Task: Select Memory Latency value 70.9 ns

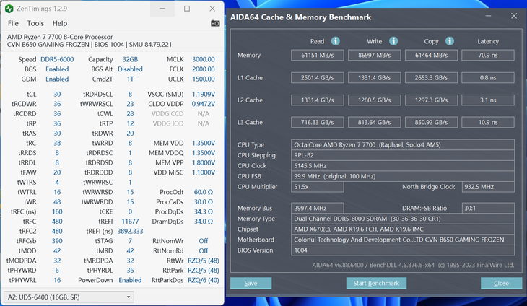Action: [488, 55]
